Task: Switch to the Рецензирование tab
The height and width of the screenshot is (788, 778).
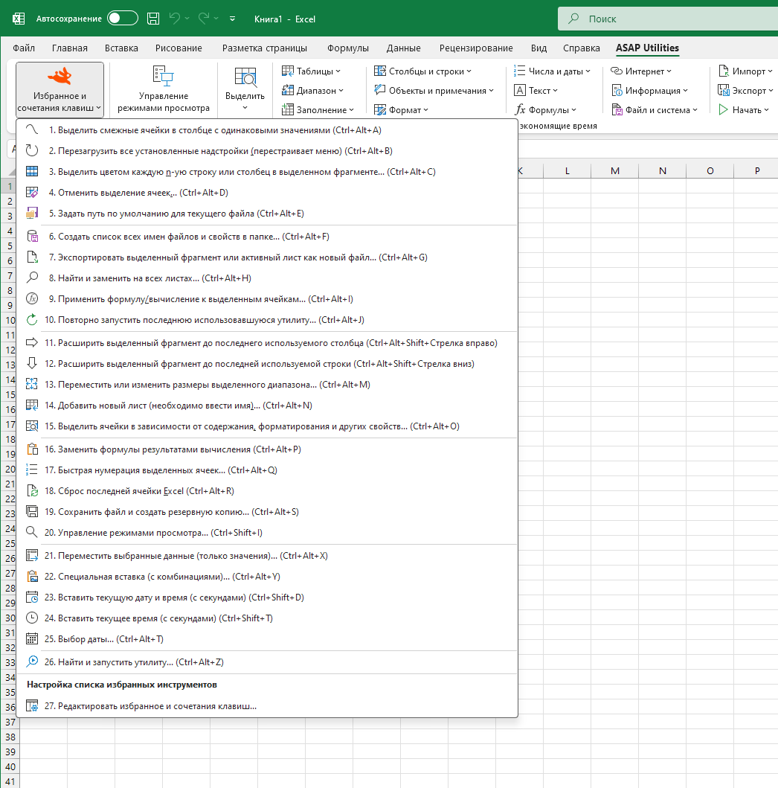Action: point(476,48)
